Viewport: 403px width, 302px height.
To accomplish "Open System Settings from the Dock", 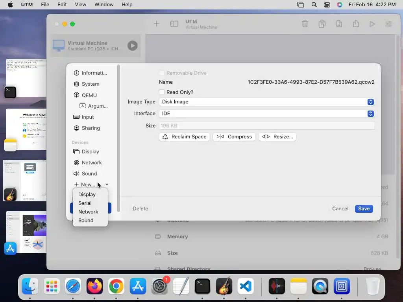I will (160, 286).
